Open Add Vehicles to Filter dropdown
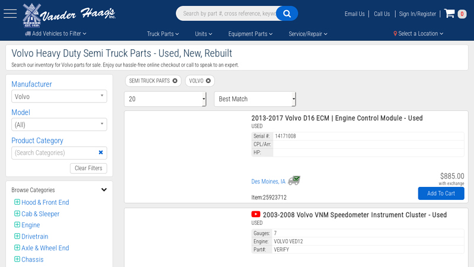474x267 pixels. tap(56, 34)
